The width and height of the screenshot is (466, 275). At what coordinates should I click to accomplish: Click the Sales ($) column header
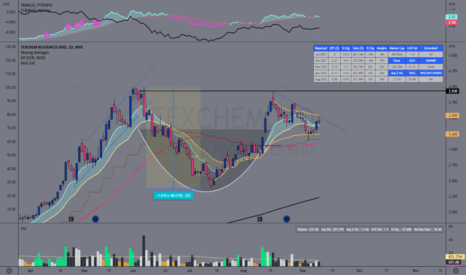[x=358, y=48]
